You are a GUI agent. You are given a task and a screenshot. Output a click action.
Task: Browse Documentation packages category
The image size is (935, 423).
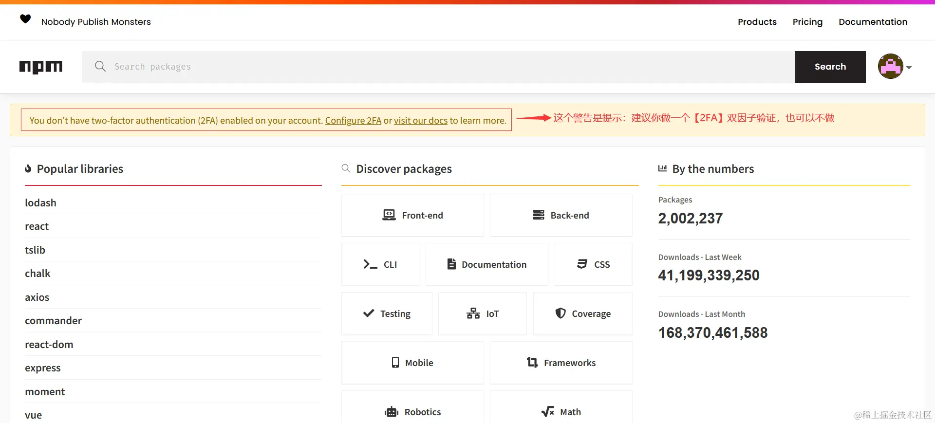[x=487, y=264]
